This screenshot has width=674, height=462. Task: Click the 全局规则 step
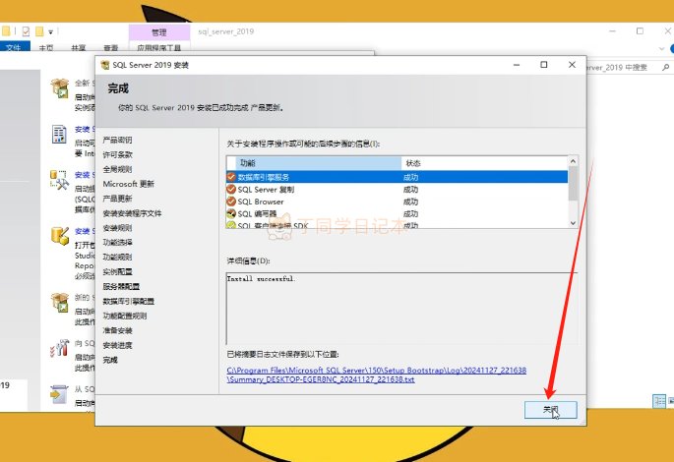click(117, 169)
